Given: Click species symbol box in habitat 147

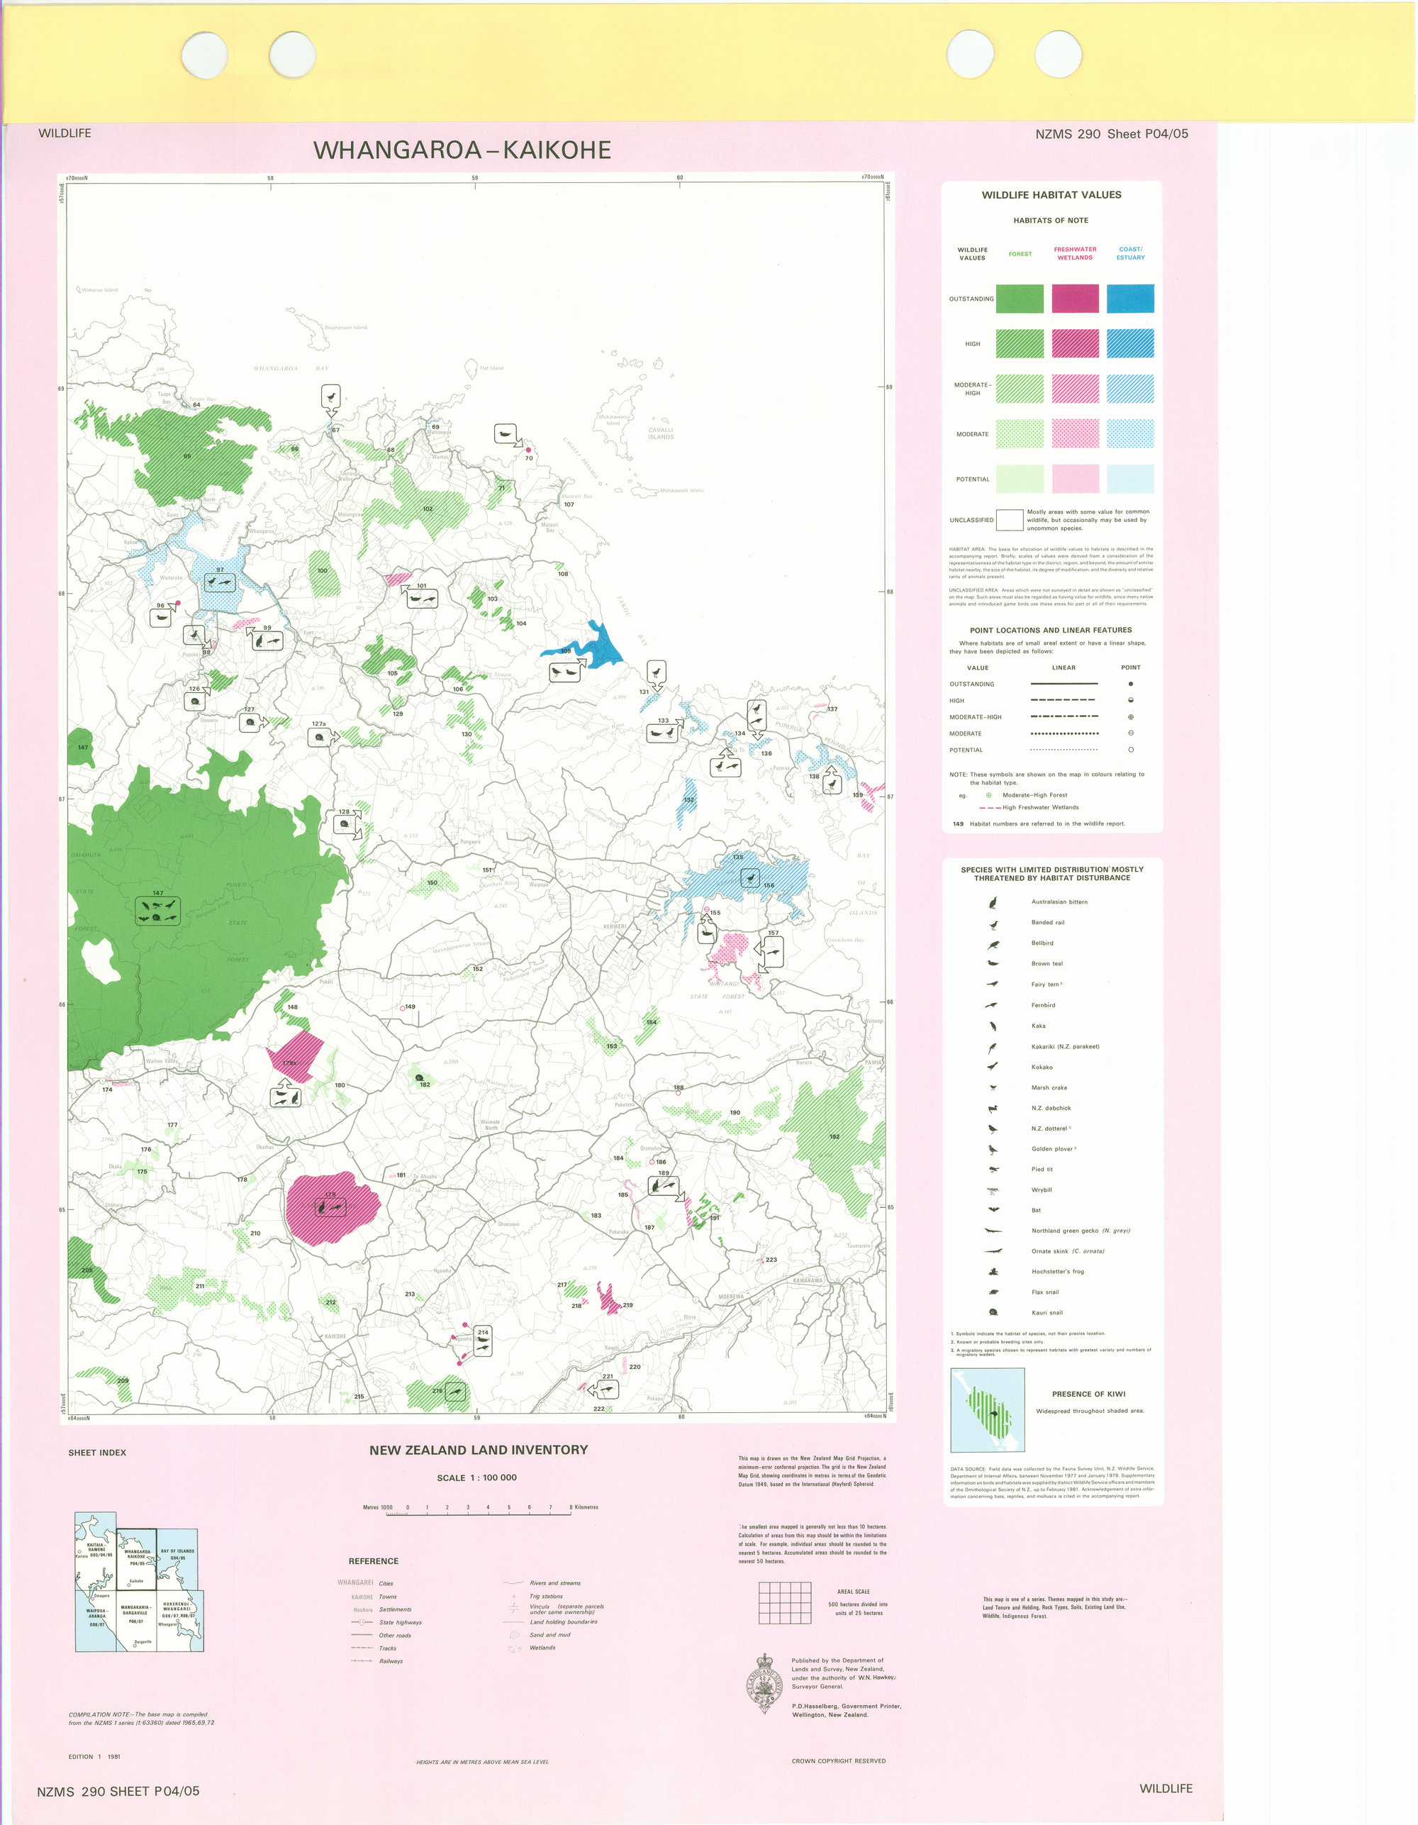Looking at the screenshot, I should [158, 912].
